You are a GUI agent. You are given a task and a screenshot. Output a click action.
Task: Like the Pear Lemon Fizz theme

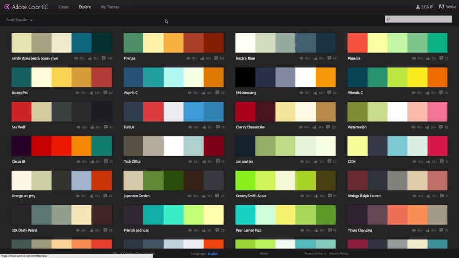pyautogui.click(x=316, y=231)
